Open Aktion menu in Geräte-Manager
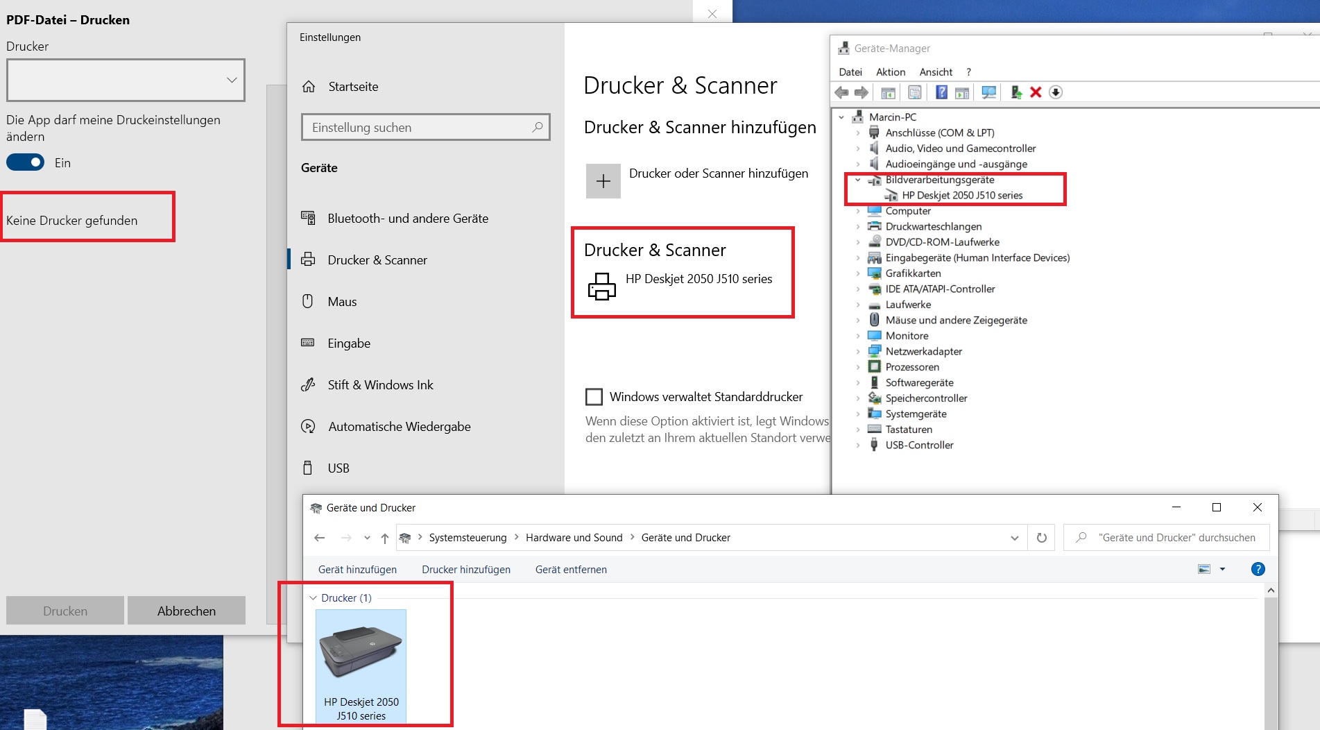The height and width of the screenshot is (730, 1320). pos(891,71)
